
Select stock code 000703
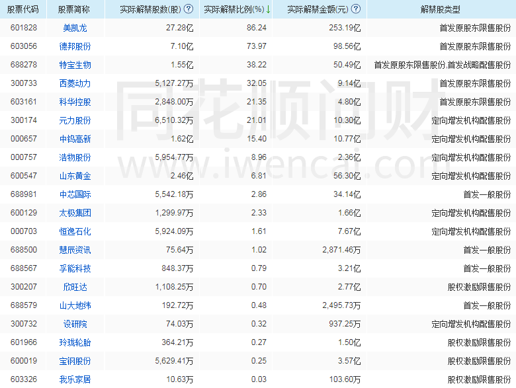coord(24,231)
